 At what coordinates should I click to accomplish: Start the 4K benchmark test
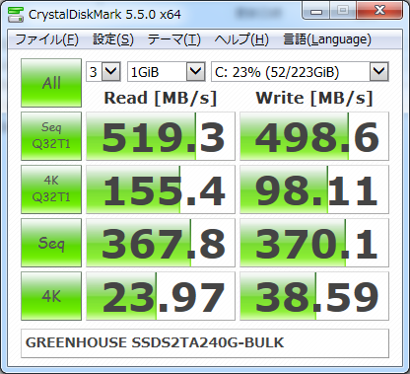pyautogui.click(x=51, y=296)
